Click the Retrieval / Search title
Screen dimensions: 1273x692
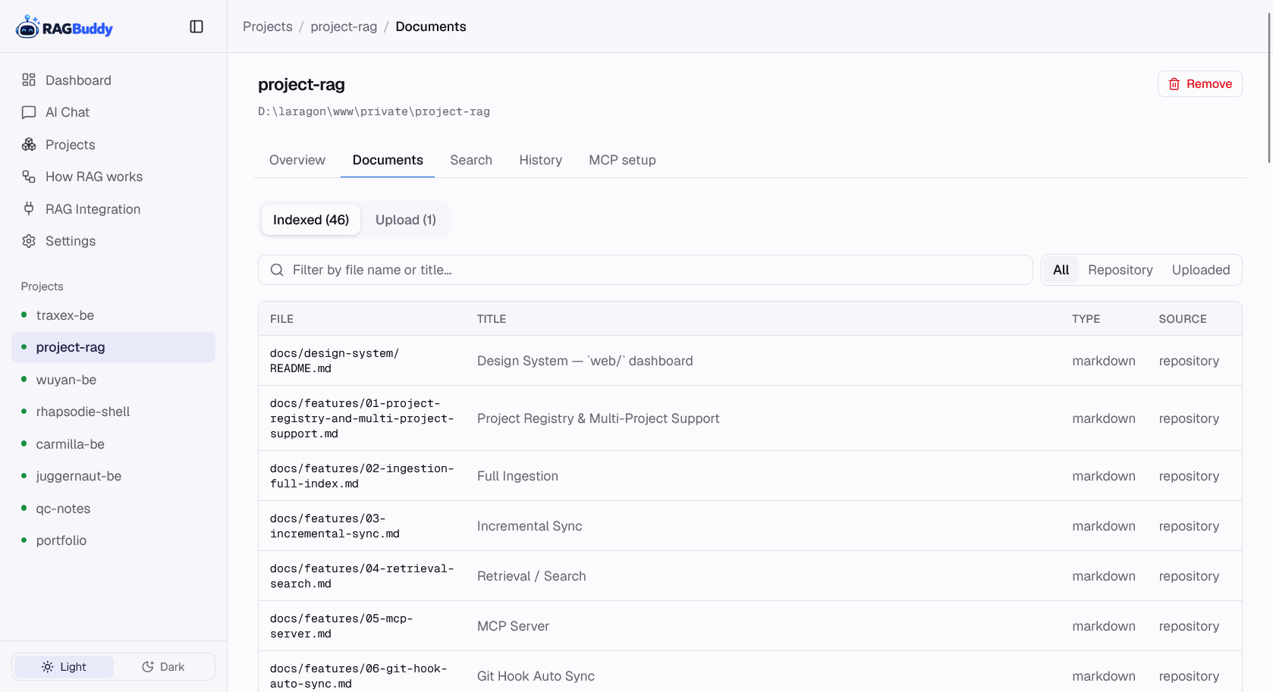click(x=531, y=576)
